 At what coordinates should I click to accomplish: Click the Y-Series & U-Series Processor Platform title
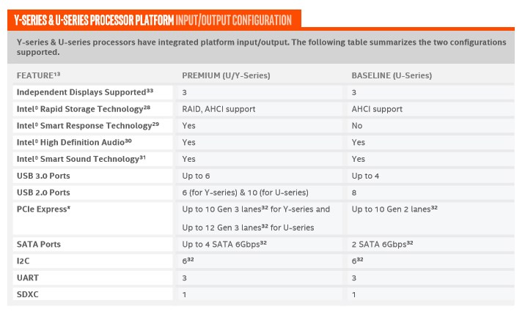point(92,20)
